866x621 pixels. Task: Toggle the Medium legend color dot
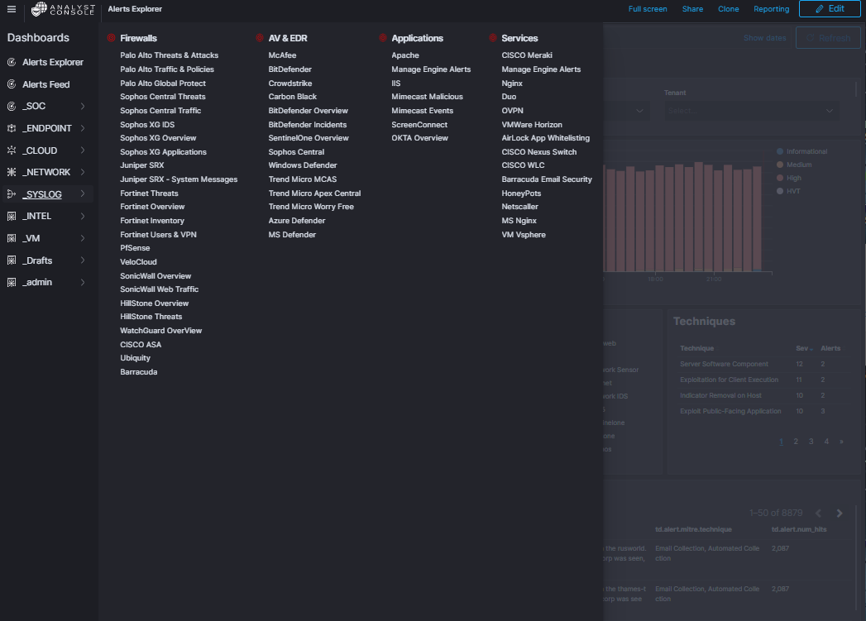pyautogui.click(x=780, y=165)
